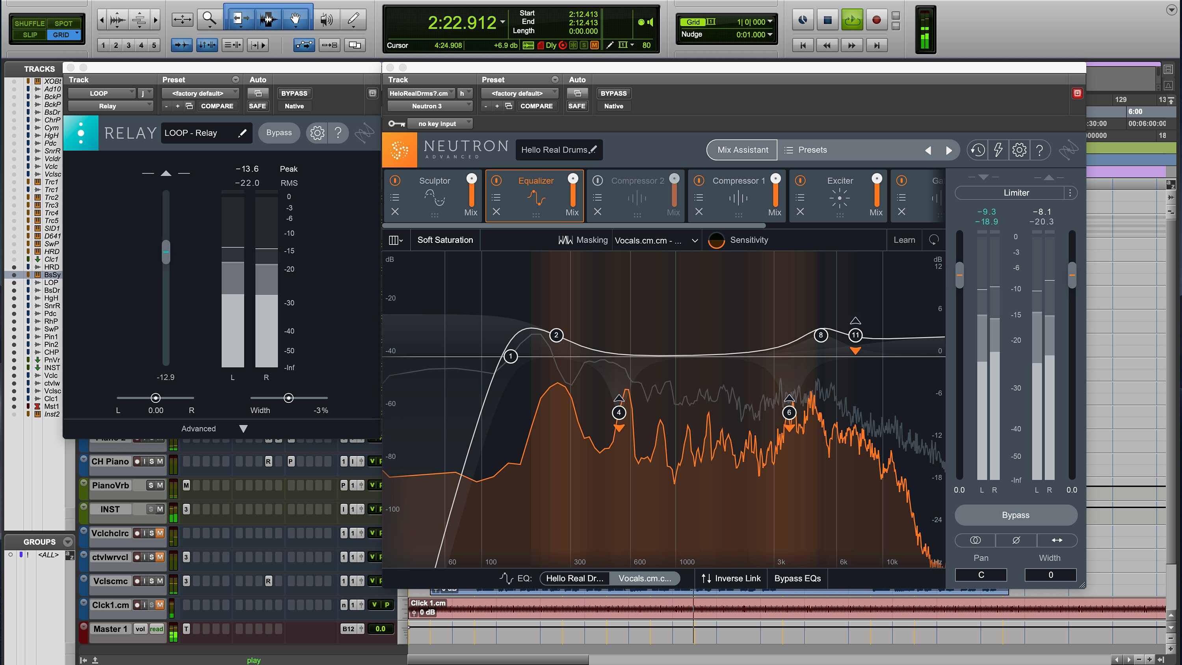This screenshot has width=1182, height=665.
Task: Click the Limiter options three-dot icon
Action: pyautogui.click(x=1070, y=193)
